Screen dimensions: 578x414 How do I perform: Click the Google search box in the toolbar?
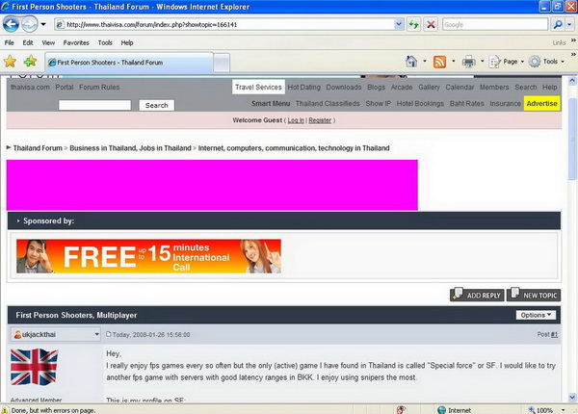pyautogui.click(x=495, y=25)
